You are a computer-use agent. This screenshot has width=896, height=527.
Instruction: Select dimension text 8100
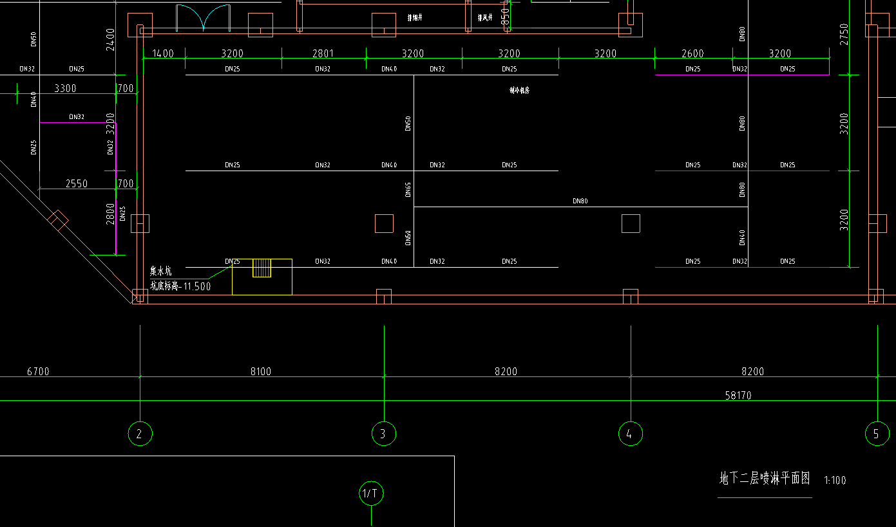click(x=261, y=371)
